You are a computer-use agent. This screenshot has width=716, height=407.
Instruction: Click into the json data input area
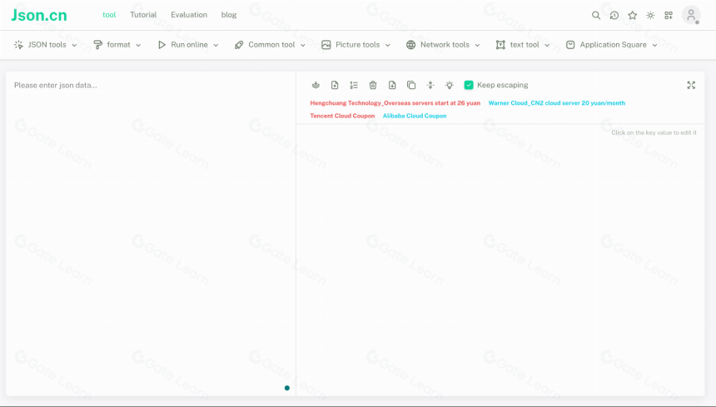tap(151, 234)
